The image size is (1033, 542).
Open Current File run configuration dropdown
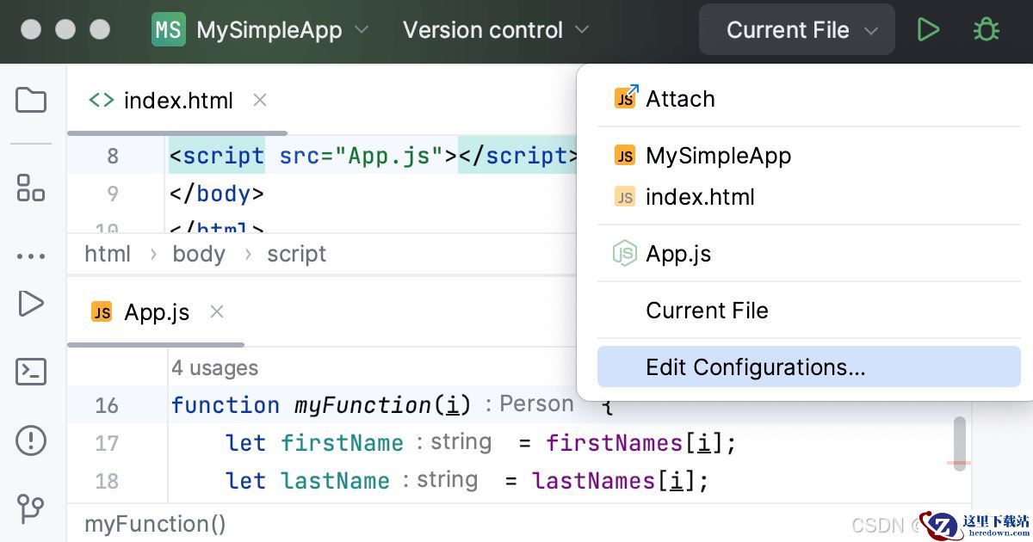[x=797, y=30]
